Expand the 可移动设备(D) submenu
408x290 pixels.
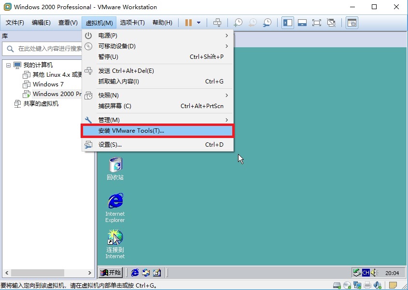(158, 46)
